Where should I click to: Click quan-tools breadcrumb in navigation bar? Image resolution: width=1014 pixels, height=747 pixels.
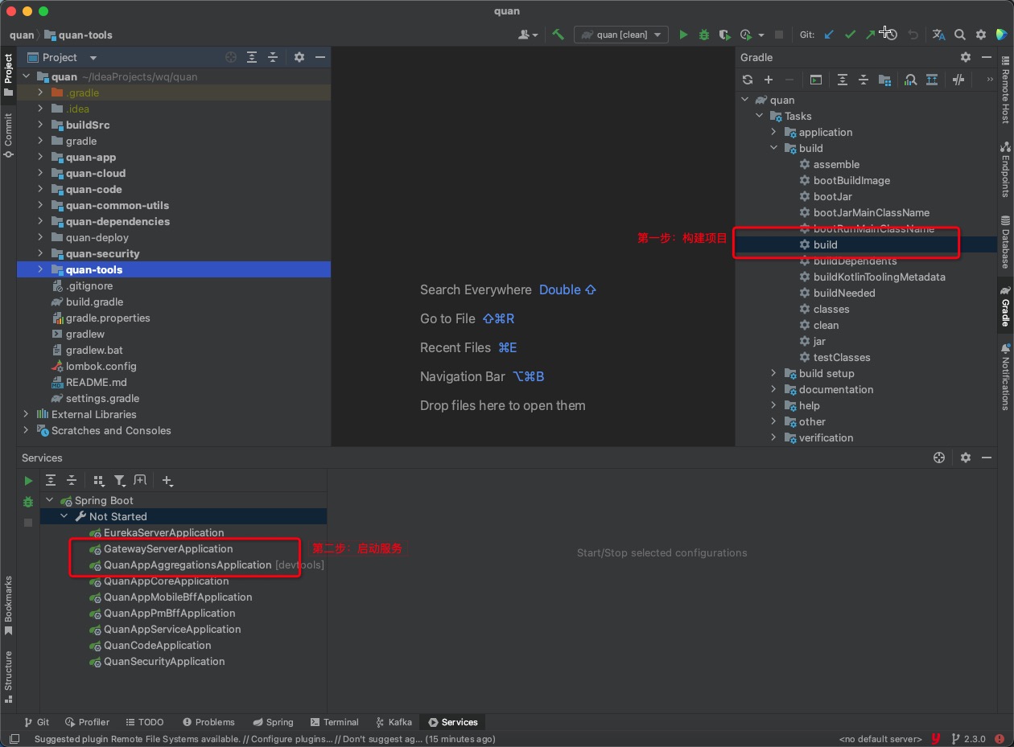pyautogui.click(x=78, y=35)
